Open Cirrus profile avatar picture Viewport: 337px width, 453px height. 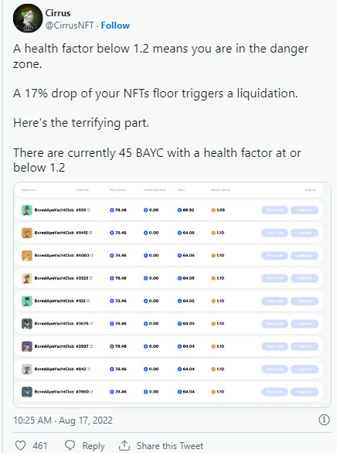coord(28,19)
